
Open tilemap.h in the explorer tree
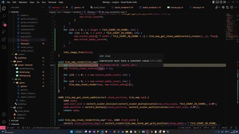pos(25,44)
